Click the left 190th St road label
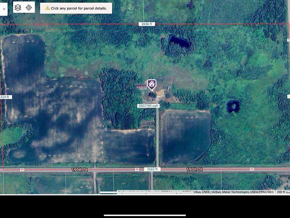 tap(79, 170)
